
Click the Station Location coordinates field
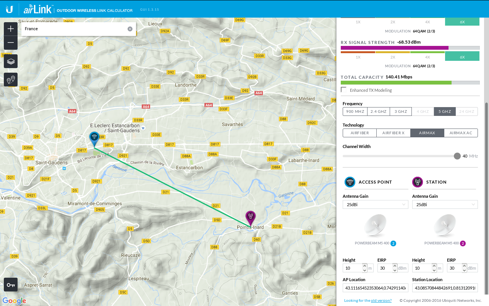(x=445, y=288)
